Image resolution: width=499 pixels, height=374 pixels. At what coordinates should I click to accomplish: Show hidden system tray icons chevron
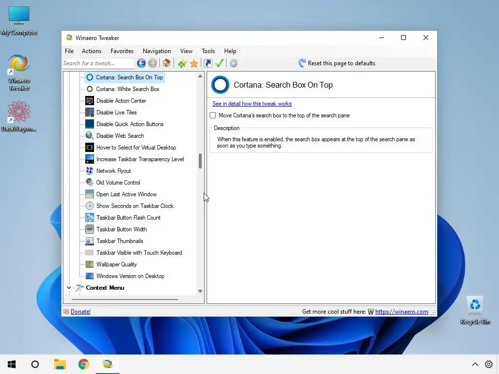click(475, 364)
